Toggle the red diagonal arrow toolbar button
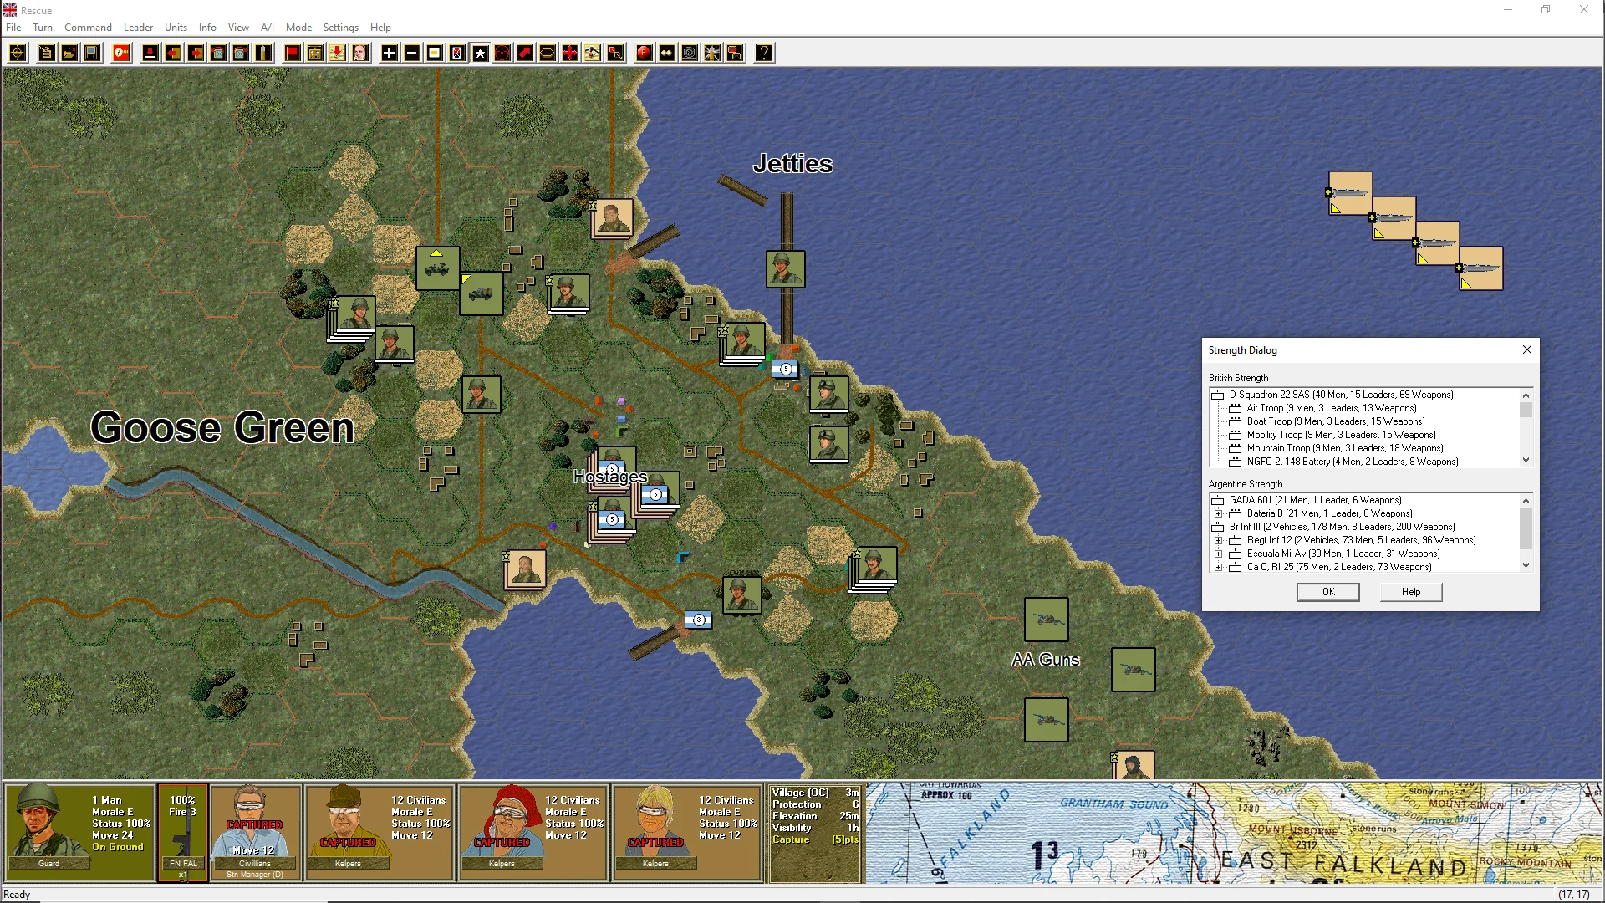1605x903 pixels. (x=525, y=54)
